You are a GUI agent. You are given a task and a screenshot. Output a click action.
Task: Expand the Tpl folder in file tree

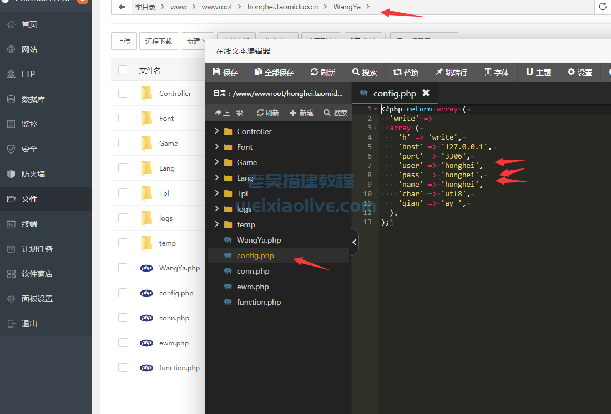(x=217, y=193)
